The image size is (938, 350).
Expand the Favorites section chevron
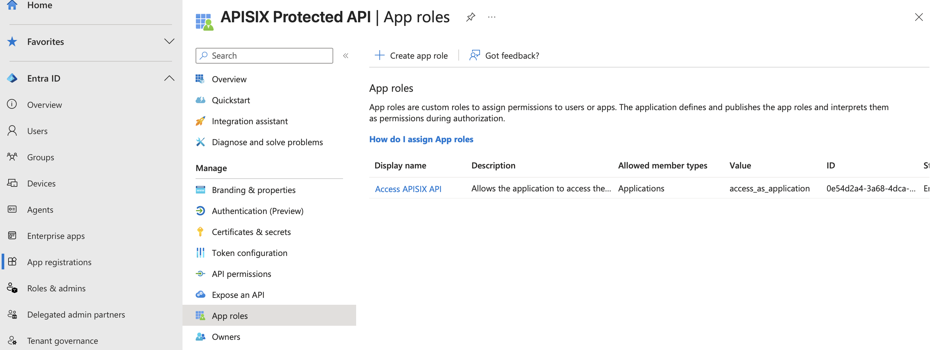pos(169,42)
